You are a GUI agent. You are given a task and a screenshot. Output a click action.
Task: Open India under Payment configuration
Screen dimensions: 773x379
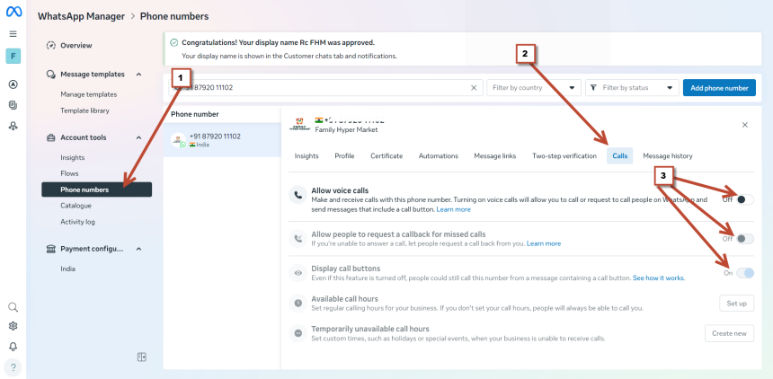(x=68, y=269)
